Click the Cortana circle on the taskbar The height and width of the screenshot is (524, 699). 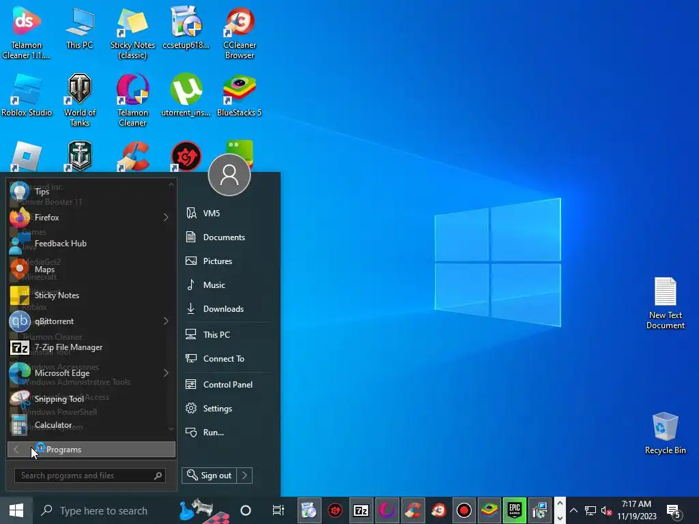pos(246,510)
